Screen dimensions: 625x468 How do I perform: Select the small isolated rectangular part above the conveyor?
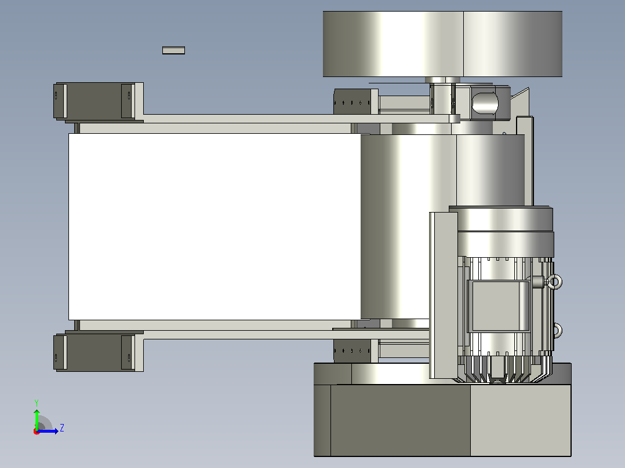tap(173, 50)
